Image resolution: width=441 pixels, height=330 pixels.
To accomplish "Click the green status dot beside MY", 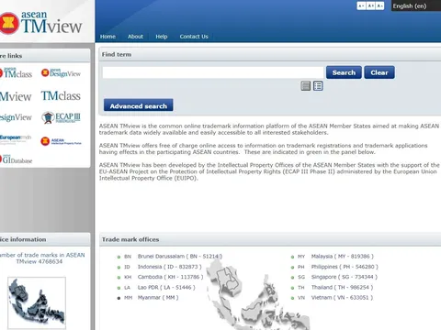I will (x=292, y=257).
